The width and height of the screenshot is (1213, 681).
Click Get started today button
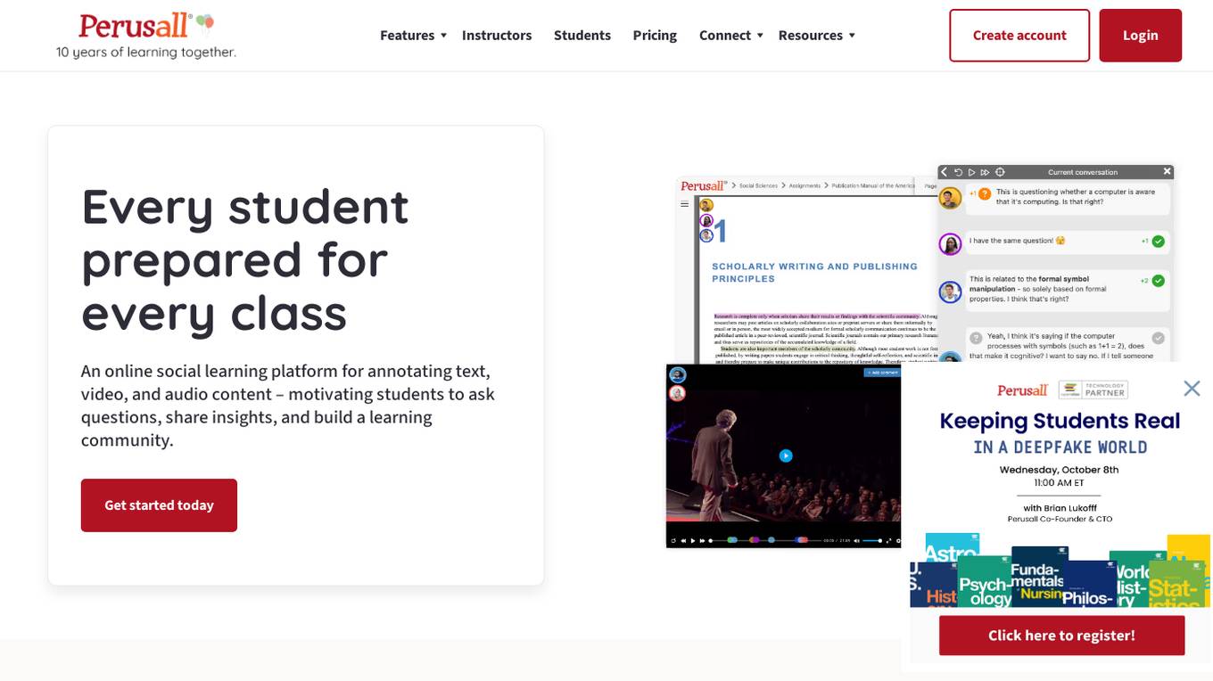click(159, 505)
